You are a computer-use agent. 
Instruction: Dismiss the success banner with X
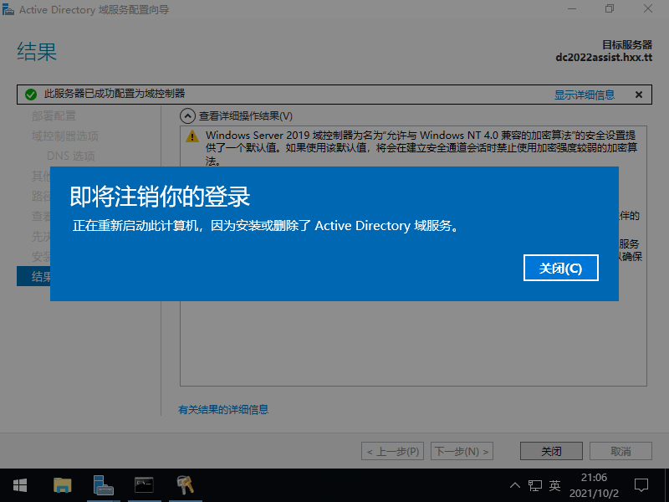639,95
